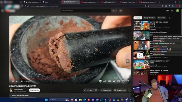Open the burger 1924 vs 2024 thumbnail
This screenshot has height=102, width=182.
pyautogui.click(x=141, y=25)
